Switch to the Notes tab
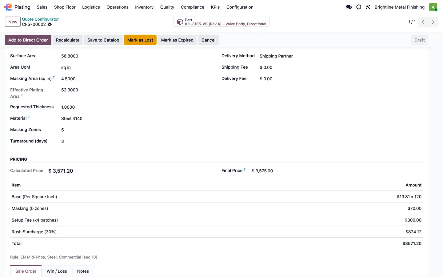Image resolution: width=443 pixels, height=277 pixels. point(83,271)
